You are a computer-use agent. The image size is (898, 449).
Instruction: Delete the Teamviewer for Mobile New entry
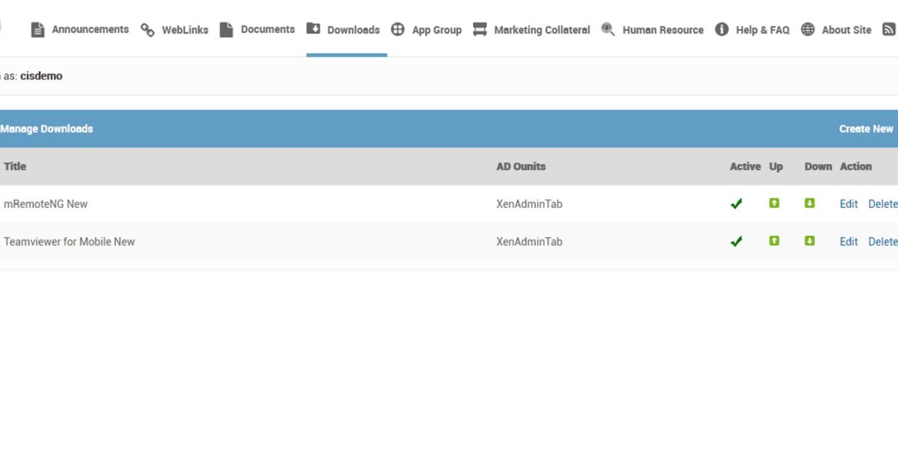884,241
